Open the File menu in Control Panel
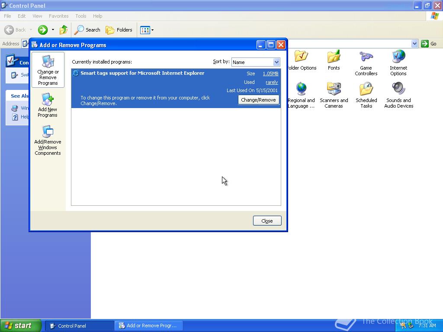Image resolution: width=443 pixels, height=332 pixels. (x=7, y=16)
